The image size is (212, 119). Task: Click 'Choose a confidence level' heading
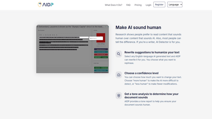click(x=141, y=73)
